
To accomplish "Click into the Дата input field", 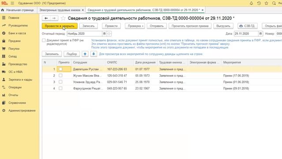I will [246, 34].
